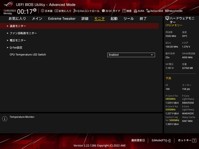Click the Version 2.22.1286 copyright text
Image resolution: width=199 pixels, height=149 pixels.
(x=99, y=146)
